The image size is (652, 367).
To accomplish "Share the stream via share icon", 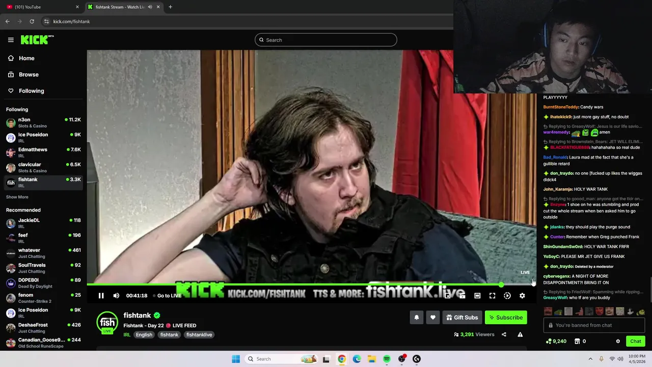I will (504, 334).
